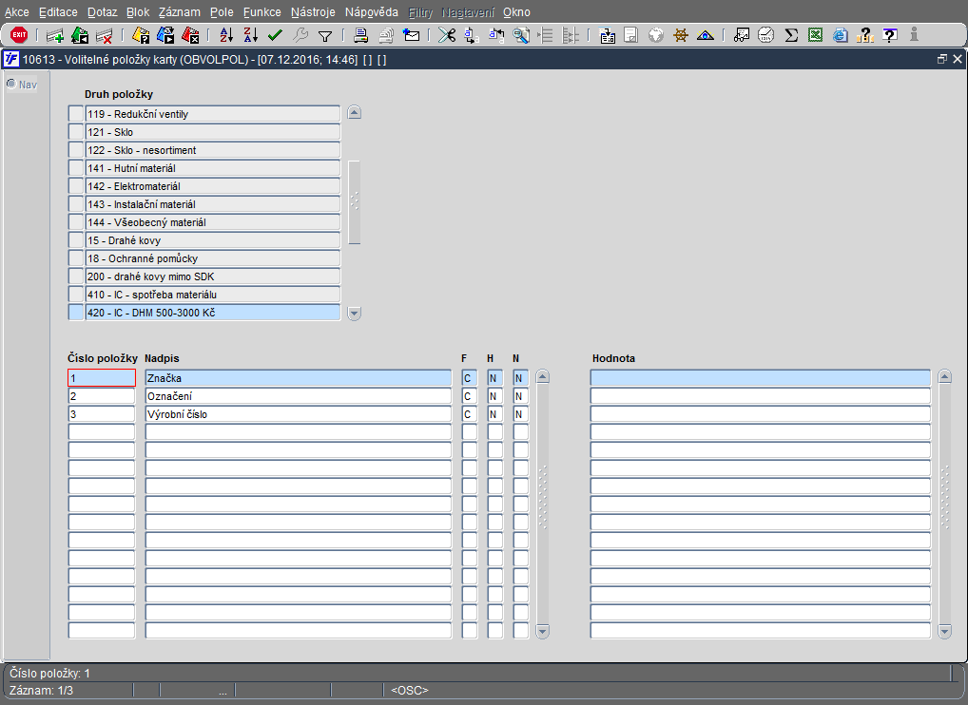Select the 15 - Drahé kovy row
Screen dimensions: 968x705
(x=212, y=240)
